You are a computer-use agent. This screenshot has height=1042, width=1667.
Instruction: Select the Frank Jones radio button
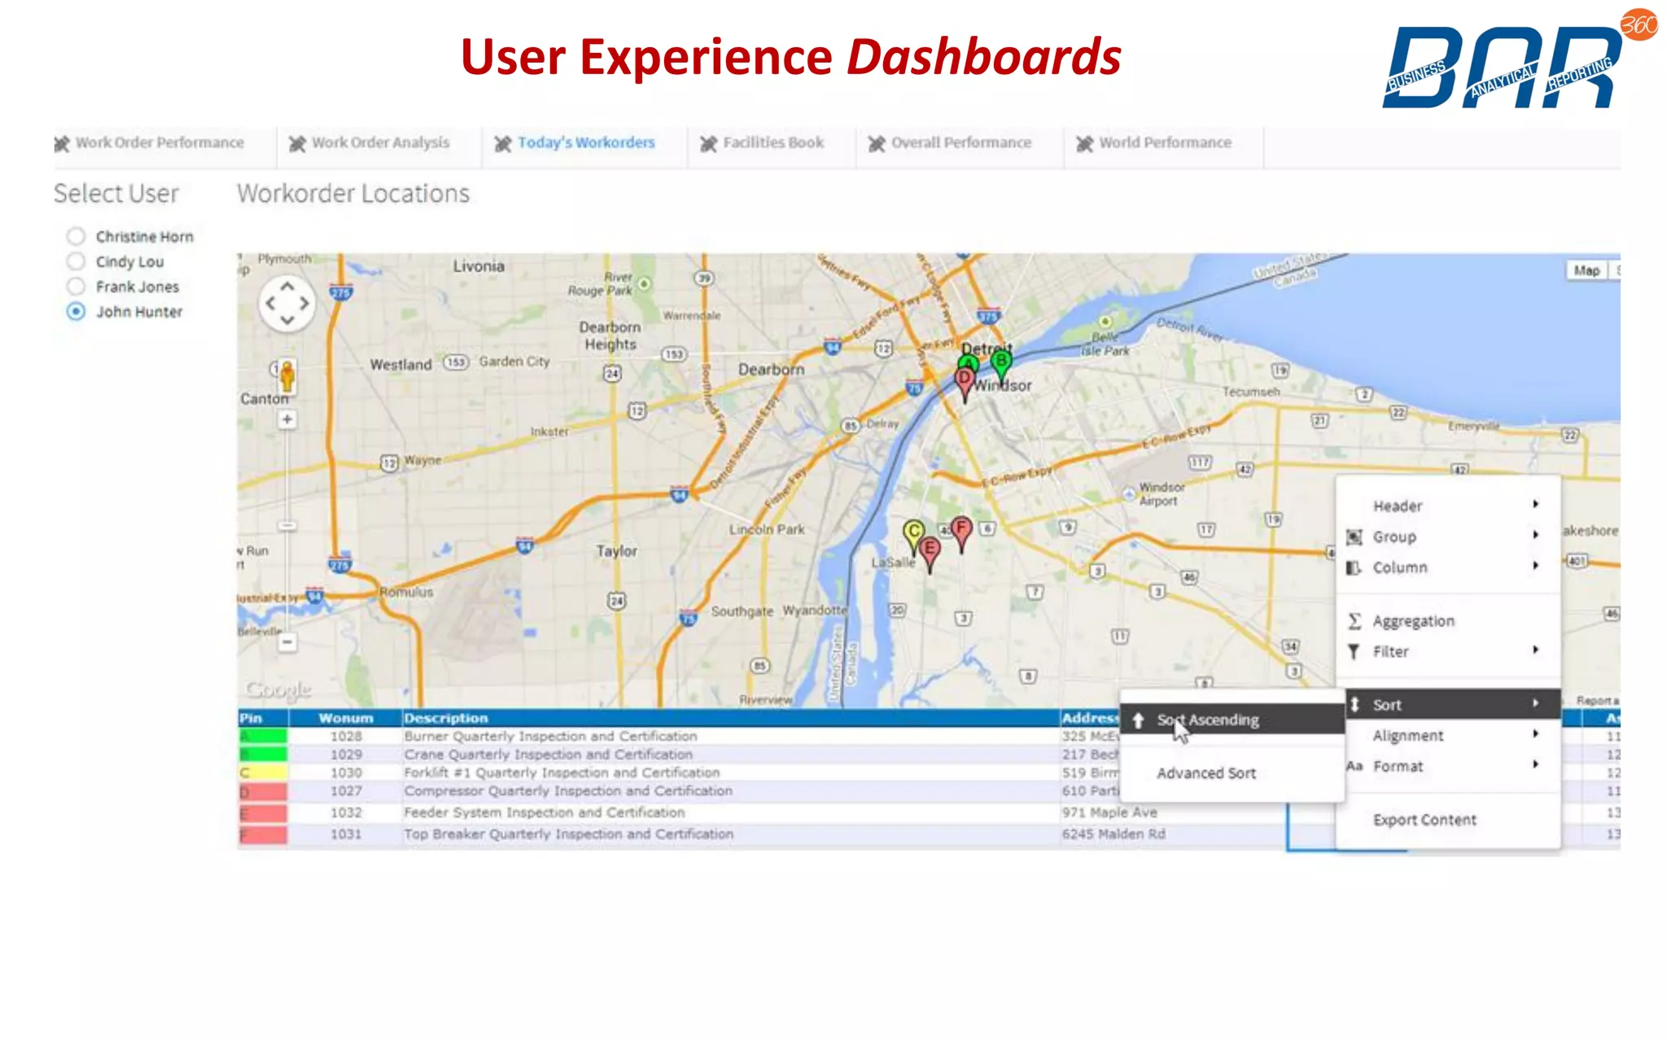[76, 287]
